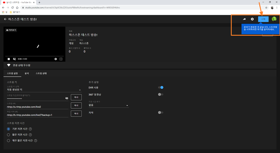Copy the stream URL with 복사

(x=76, y=105)
